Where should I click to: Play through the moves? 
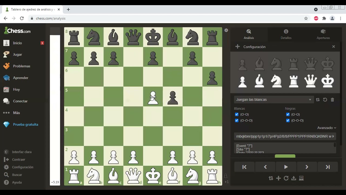286,167
